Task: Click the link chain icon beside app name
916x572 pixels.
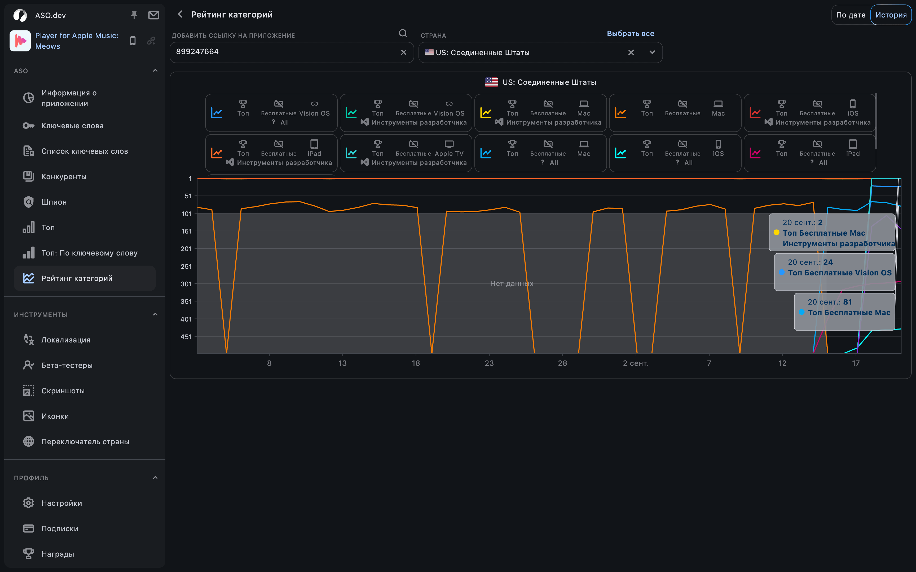Action: [151, 41]
